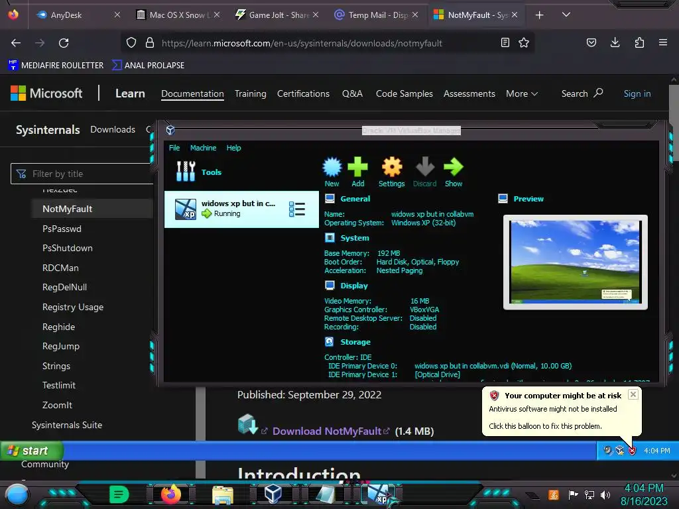Click the taskbar date and time

tap(644, 494)
